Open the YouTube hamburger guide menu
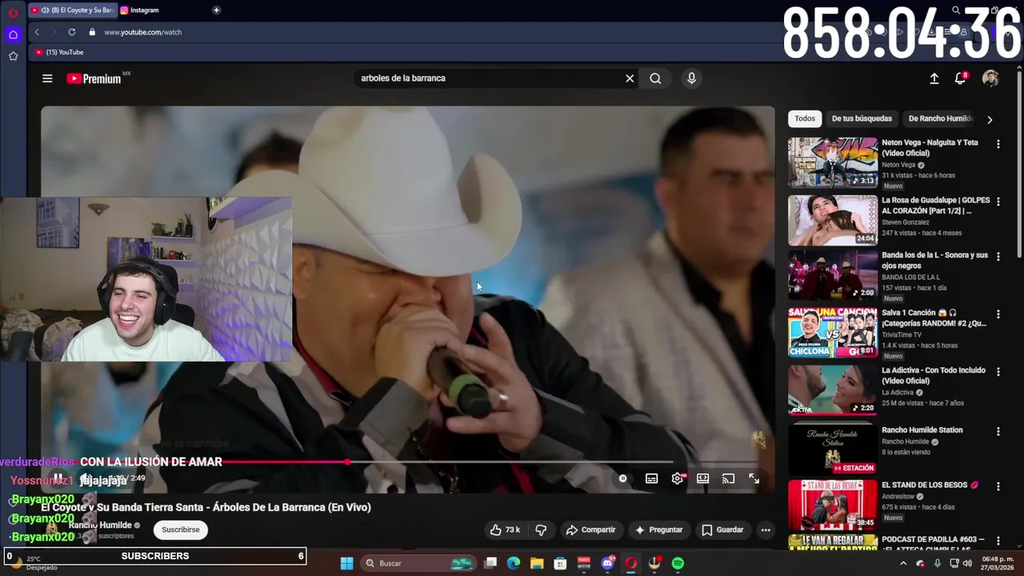 (x=47, y=78)
